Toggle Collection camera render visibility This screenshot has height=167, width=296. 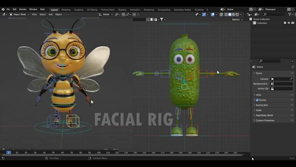pos(293,23)
